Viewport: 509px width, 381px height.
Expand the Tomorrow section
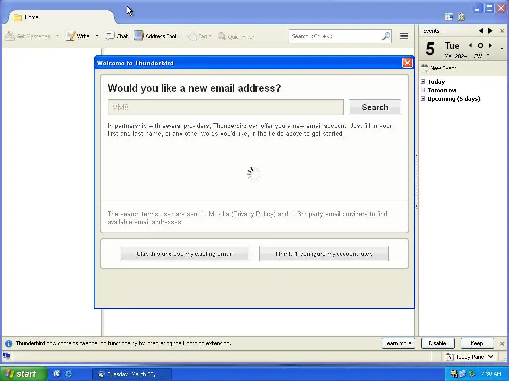(423, 90)
